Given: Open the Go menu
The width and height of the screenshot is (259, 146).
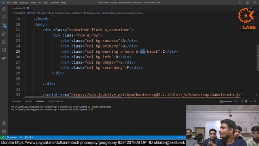Looking at the screenshot, I should pyautogui.click(x=40, y=3).
